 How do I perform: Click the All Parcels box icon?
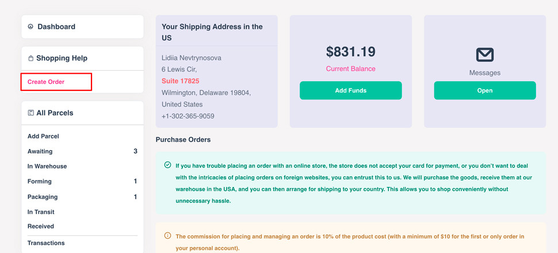tap(30, 113)
